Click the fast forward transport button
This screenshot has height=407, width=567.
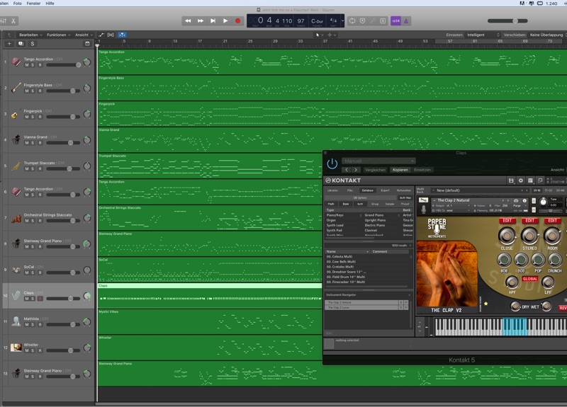[201, 21]
